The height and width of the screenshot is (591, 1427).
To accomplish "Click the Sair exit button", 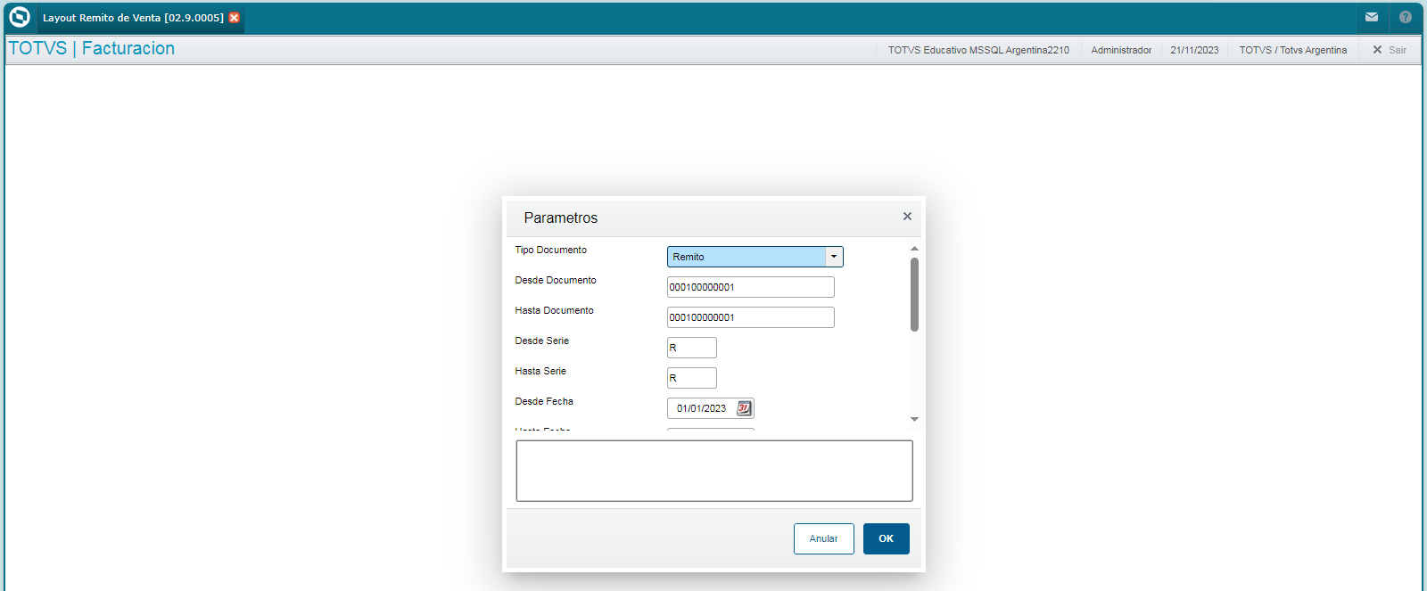I will [1390, 50].
